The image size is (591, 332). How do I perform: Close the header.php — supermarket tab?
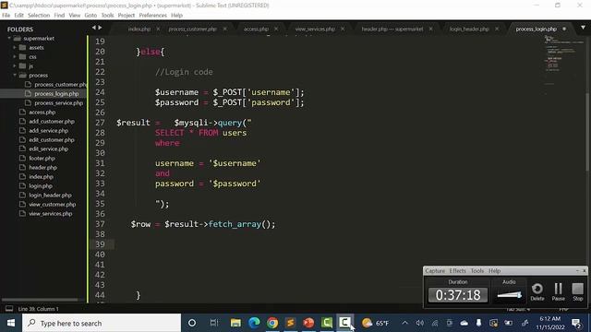[430, 29]
